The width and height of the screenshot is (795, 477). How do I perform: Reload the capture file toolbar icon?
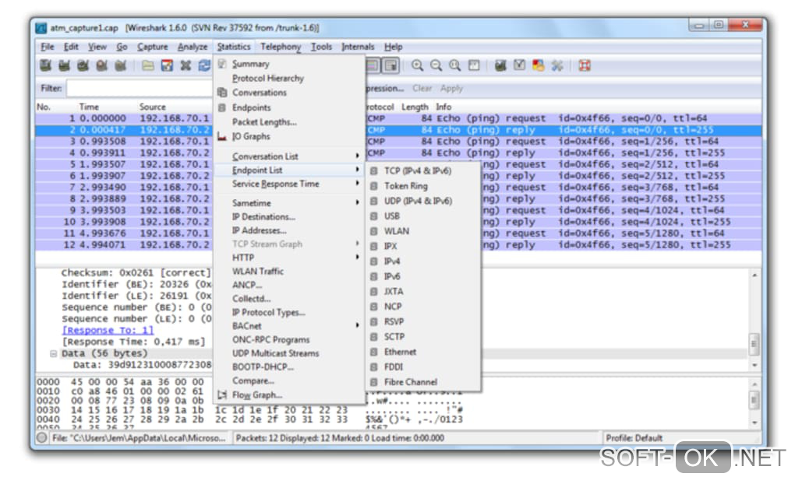click(204, 65)
